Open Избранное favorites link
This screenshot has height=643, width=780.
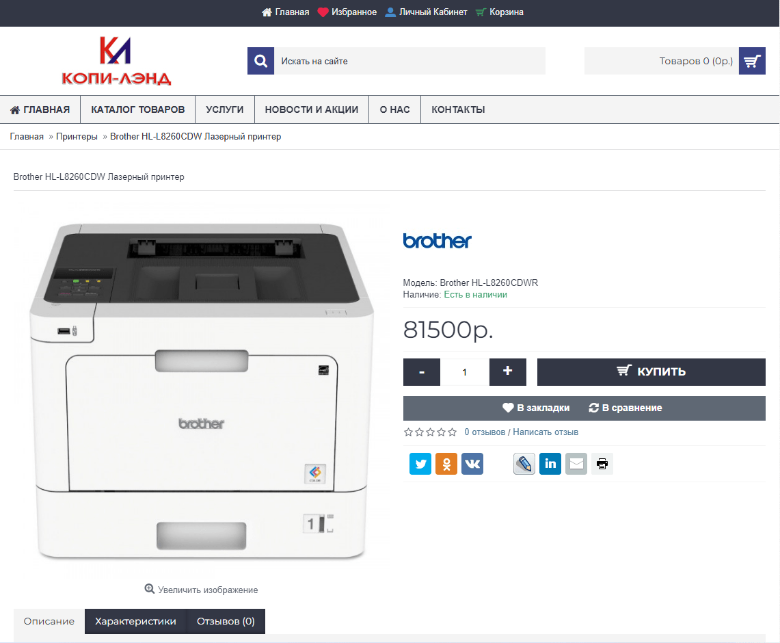point(347,12)
